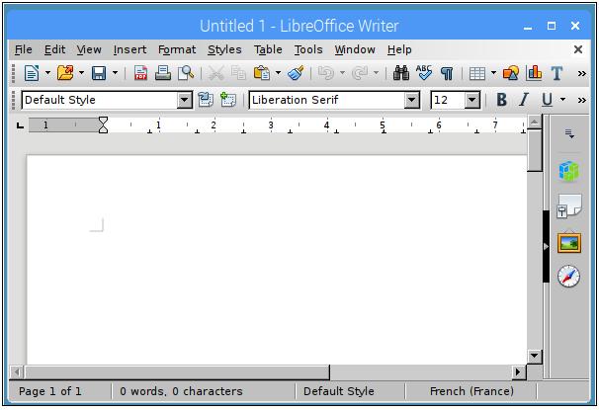Open sidebar Page panel icon
Image resolution: width=599 pixels, height=410 pixels.
point(568,205)
